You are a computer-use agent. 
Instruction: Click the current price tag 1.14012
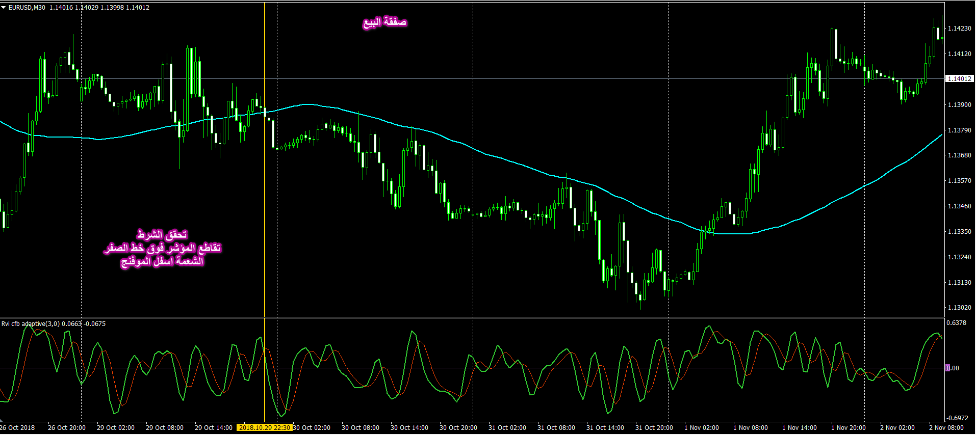[x=959, y=79]
